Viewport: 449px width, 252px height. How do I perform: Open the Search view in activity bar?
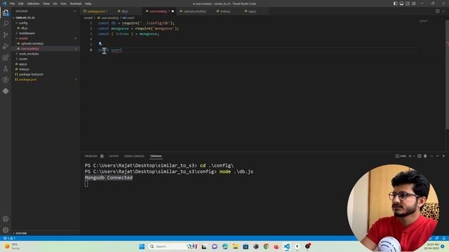click(6, 24)
